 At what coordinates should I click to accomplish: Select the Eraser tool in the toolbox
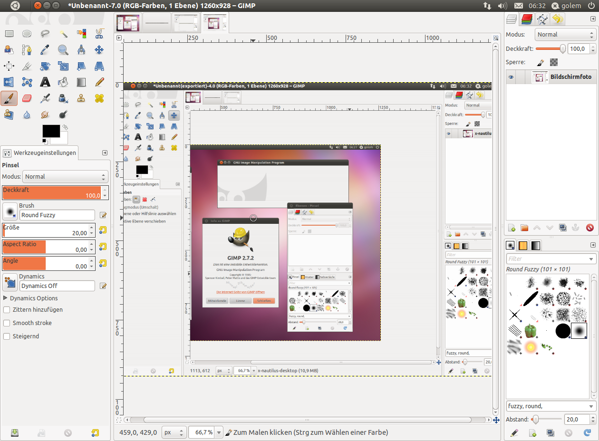pos(27,98)
